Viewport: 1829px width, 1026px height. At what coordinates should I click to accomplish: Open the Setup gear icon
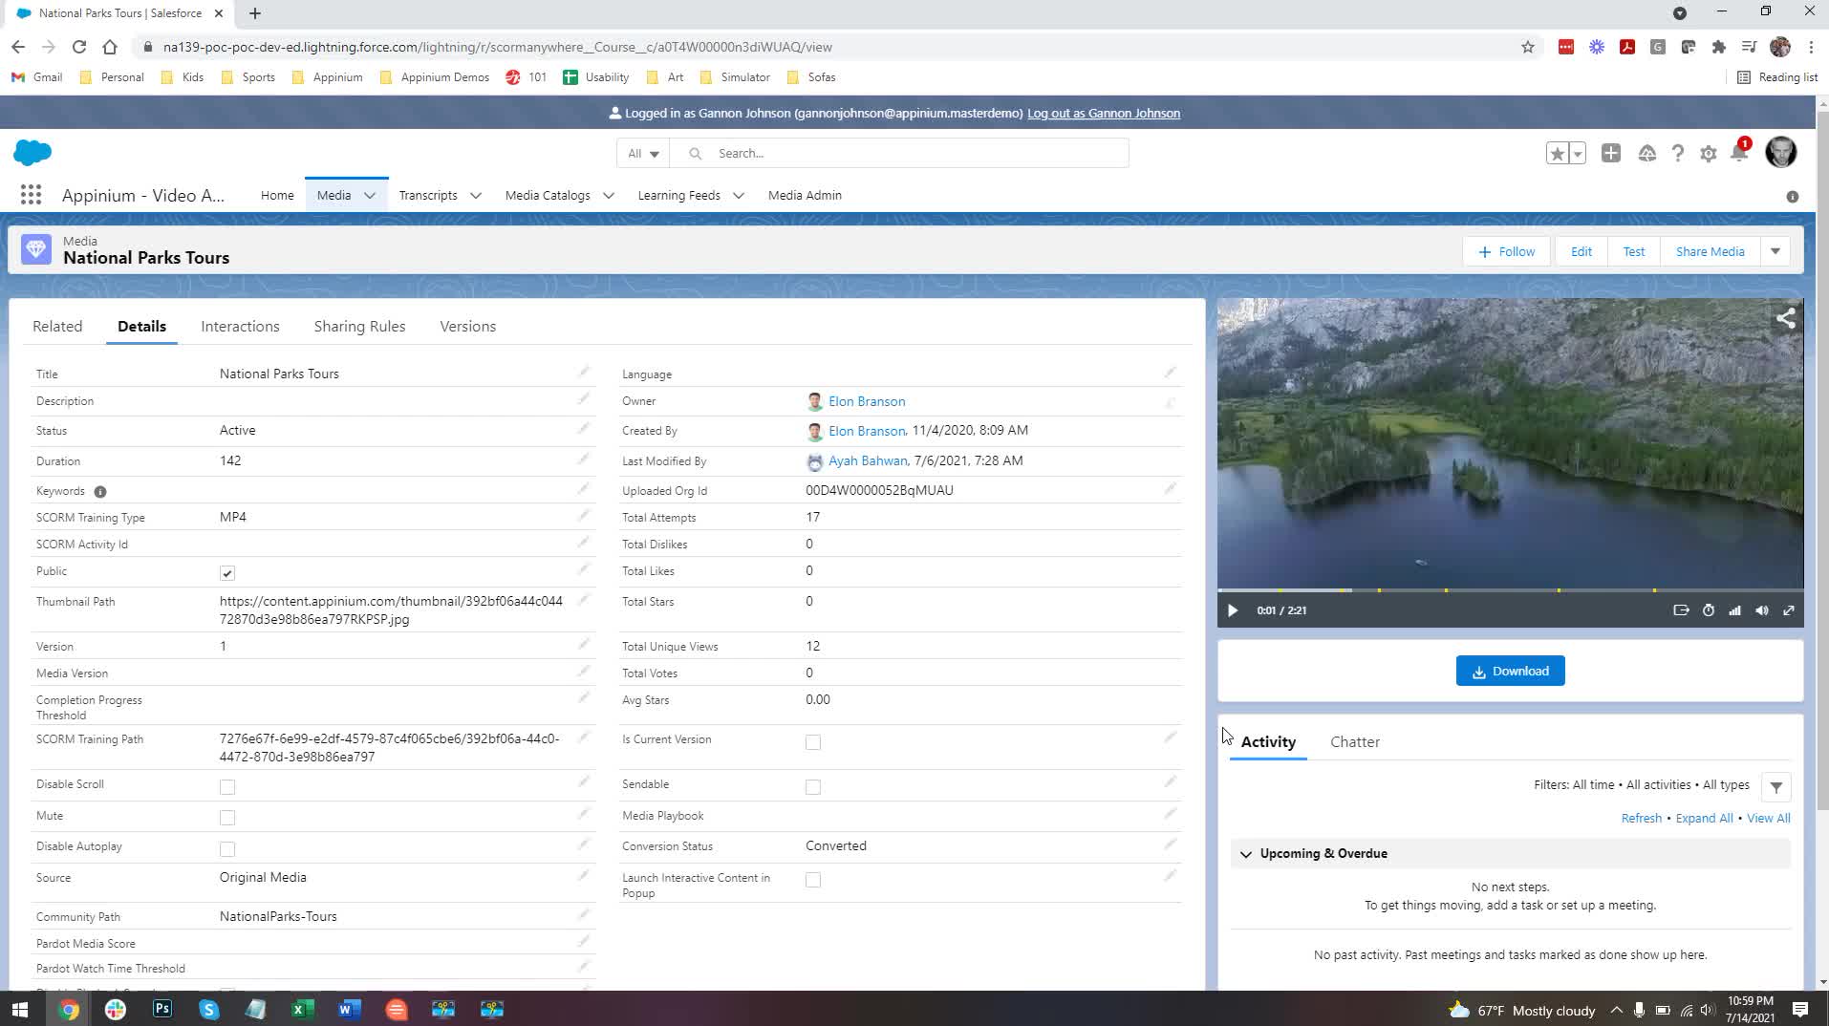click(x=1709, y=153)
